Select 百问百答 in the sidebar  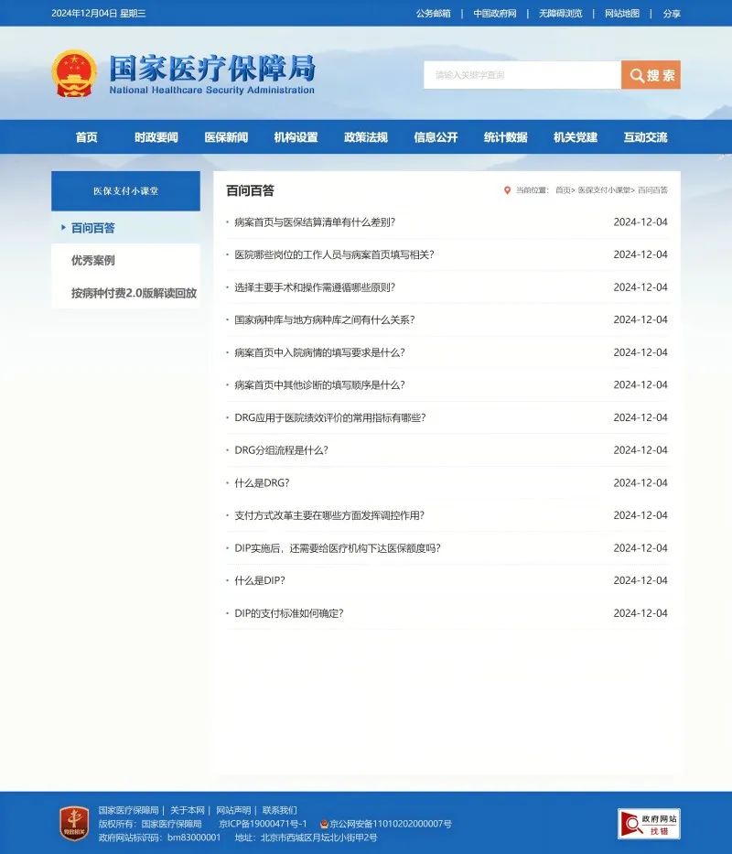click(x=93, y=228)
